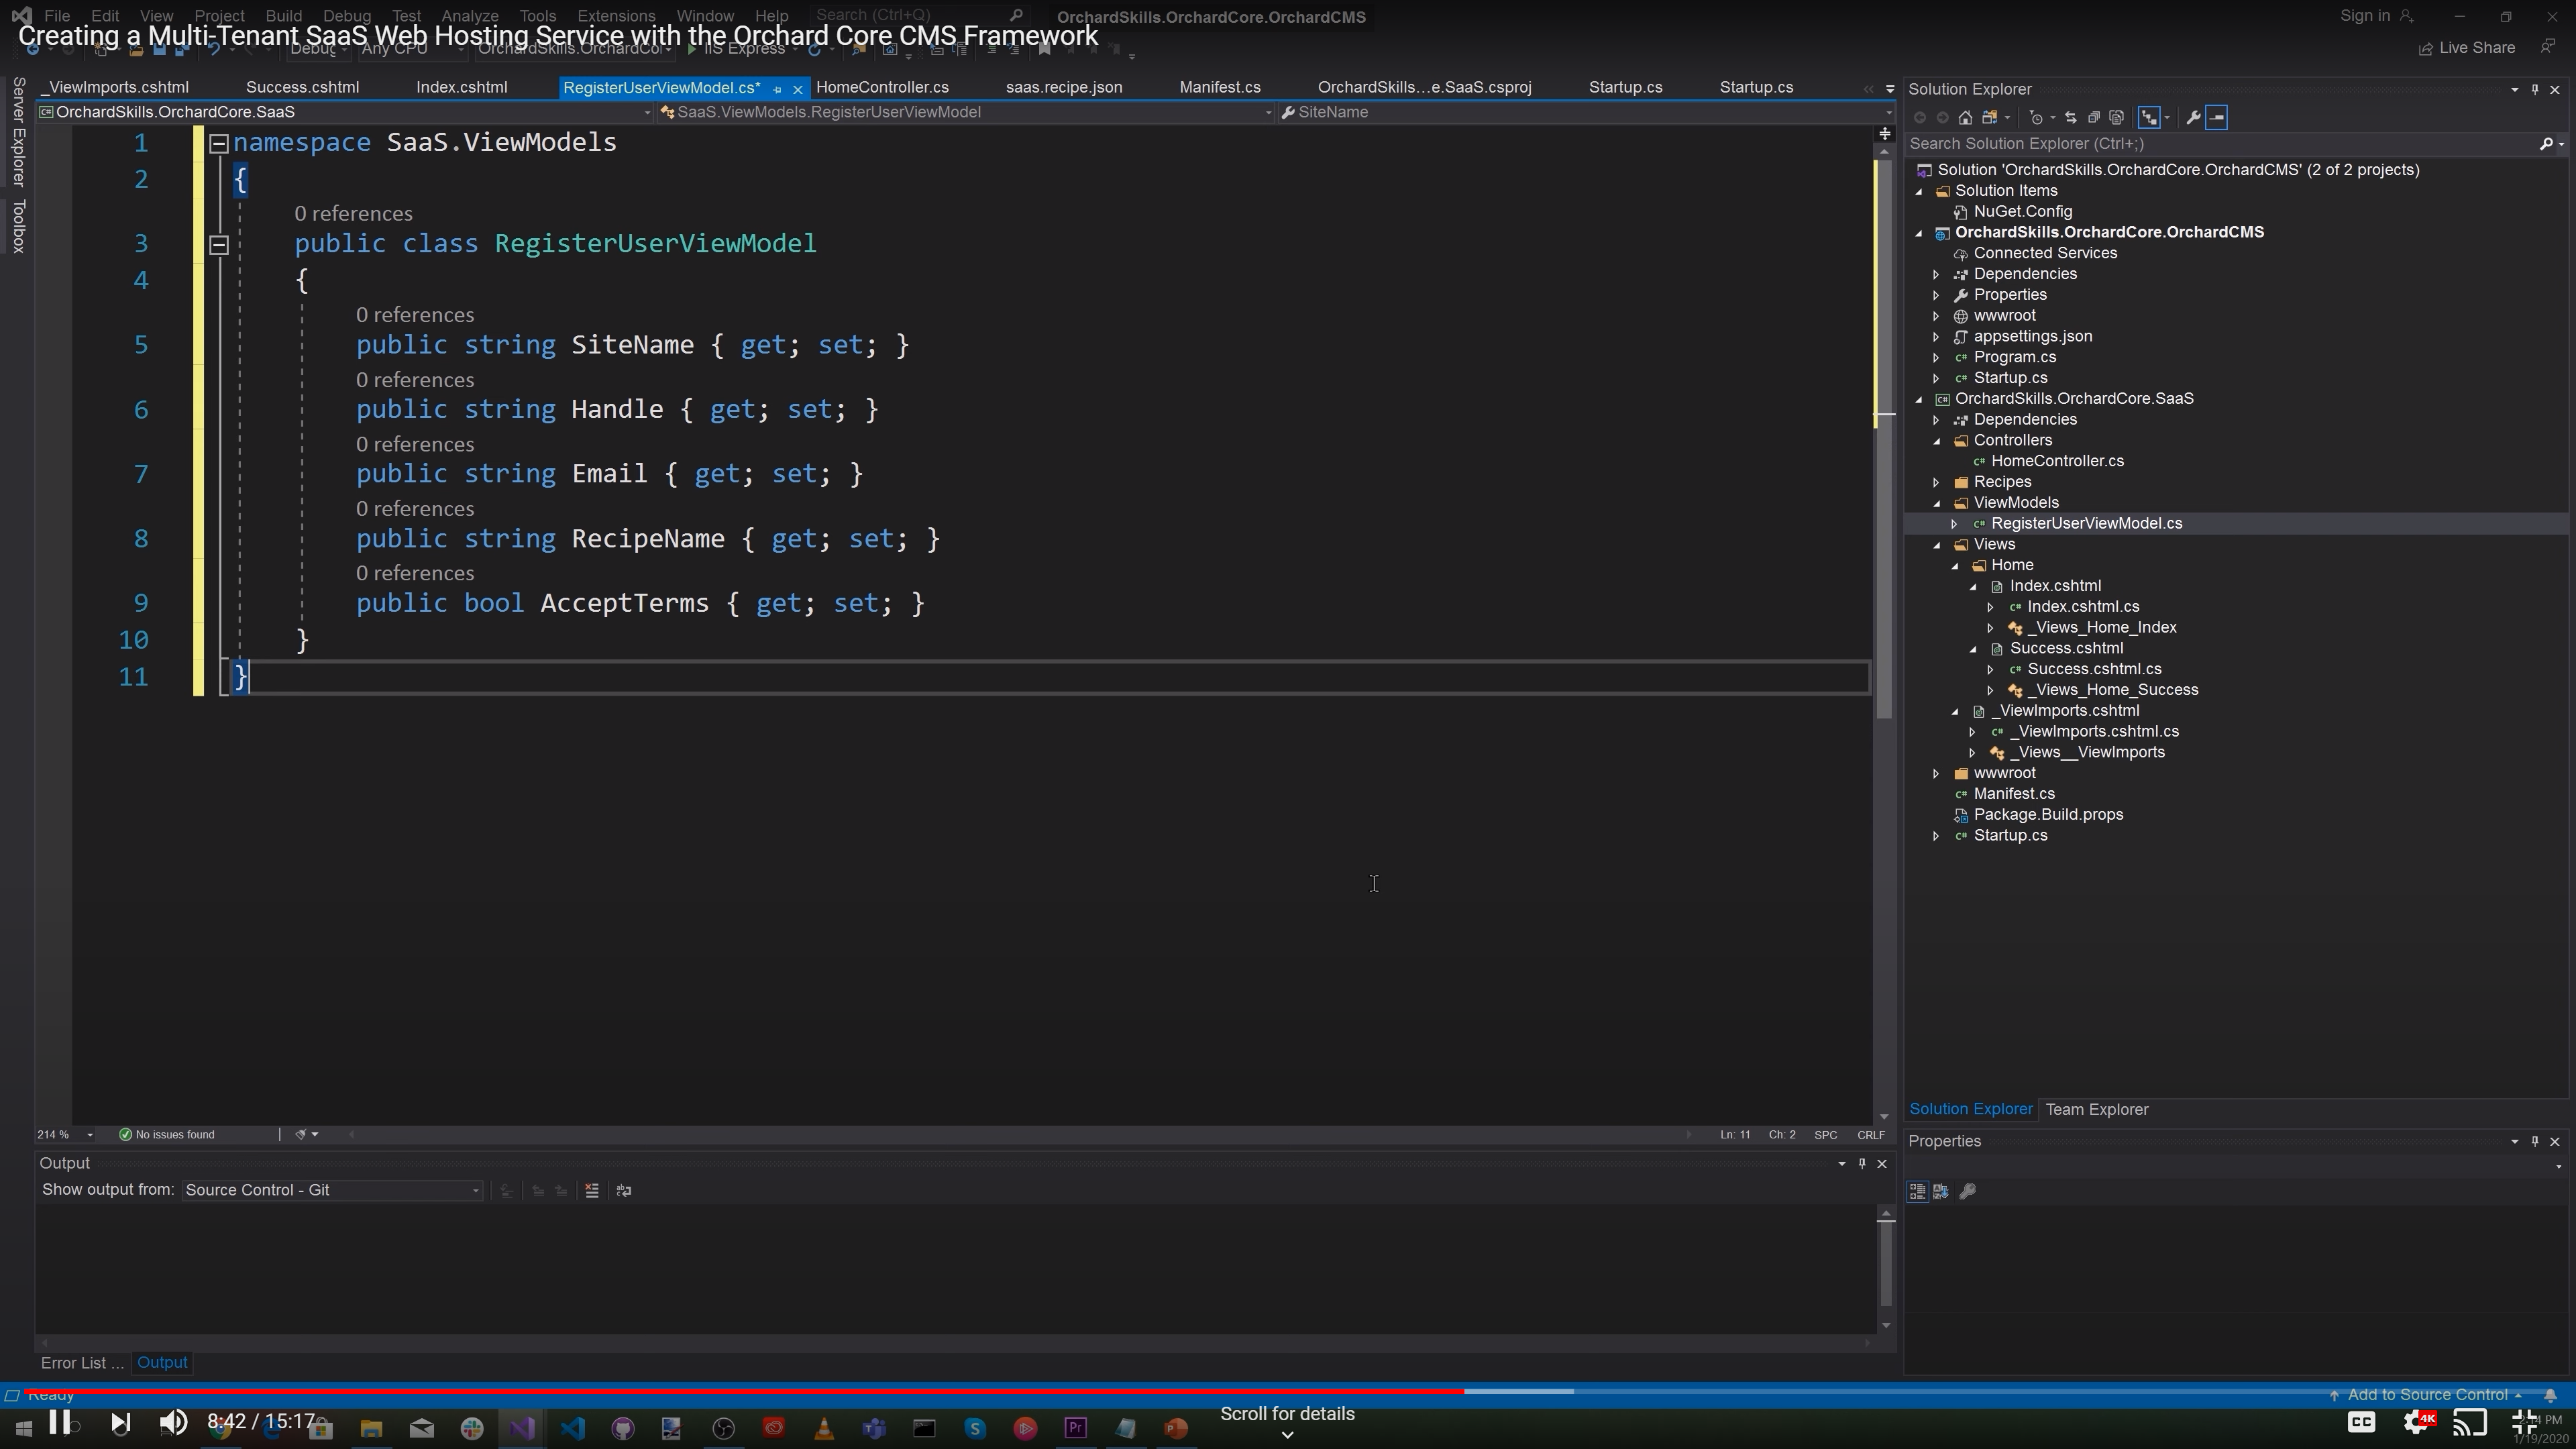Collapse the RegisterUserViewModel class block
This screenshot has width=2576, height=1449.
point(219,244)
